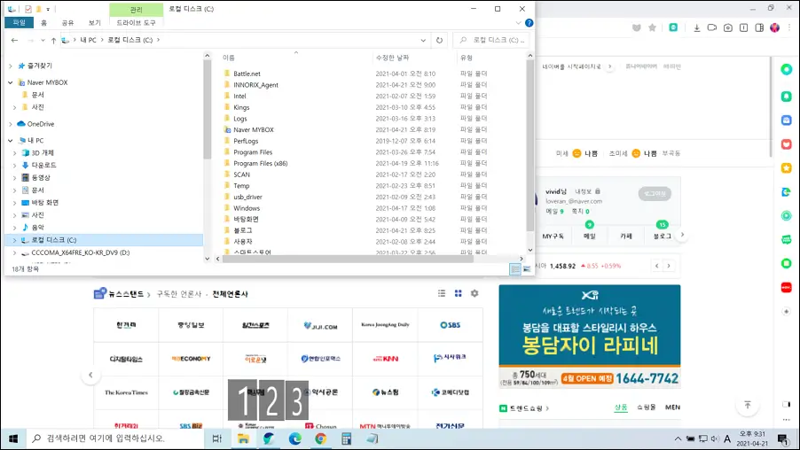Image resolution: width=800 pixels, height=450 pixels.
Task: Open Chrome from the Windows taskbar
Action: click(320, 438)
